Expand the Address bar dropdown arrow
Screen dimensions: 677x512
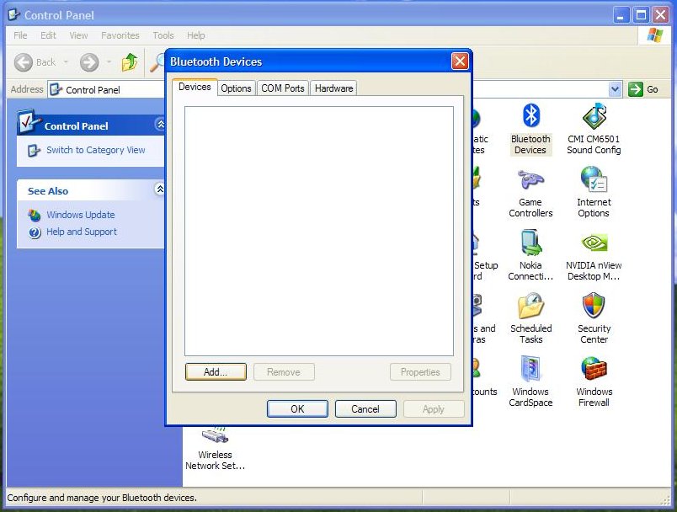coord(615,89)
